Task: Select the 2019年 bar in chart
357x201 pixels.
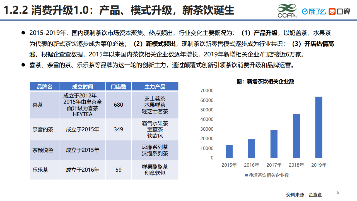Action: click(x=319, y=127)
